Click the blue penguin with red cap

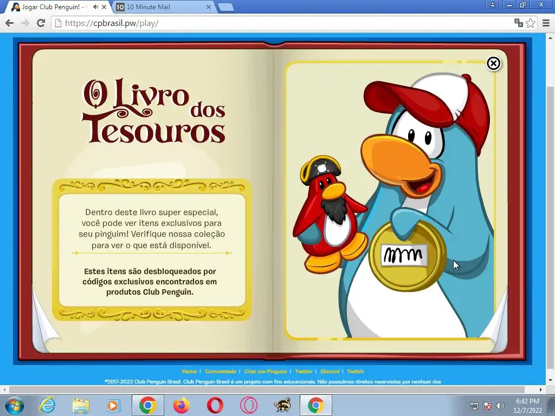click(x=425, y=205)
